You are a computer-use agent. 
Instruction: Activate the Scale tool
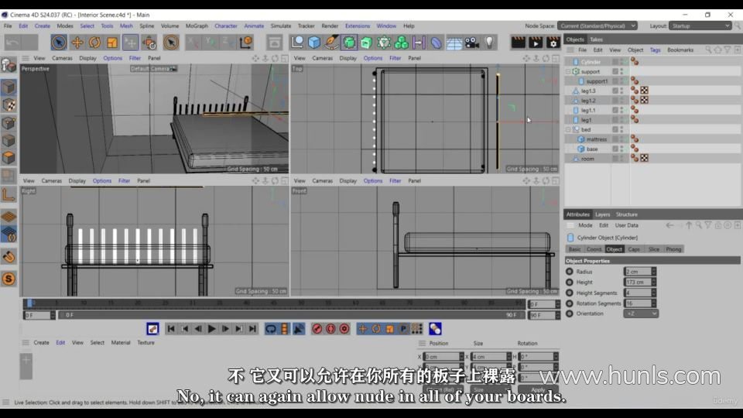[112, 43]
